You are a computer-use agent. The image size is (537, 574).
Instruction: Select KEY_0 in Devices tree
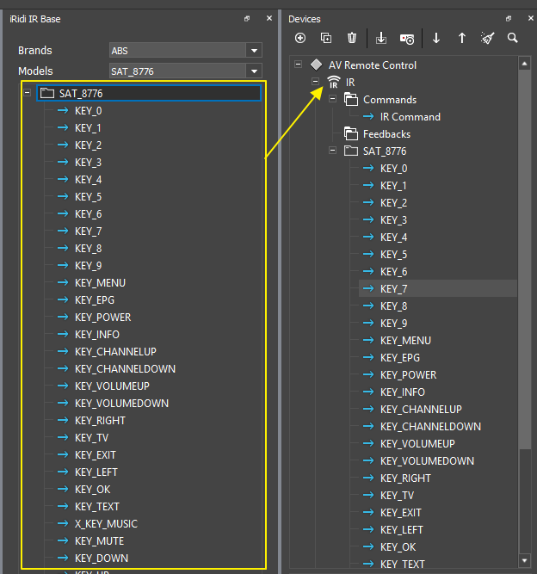point(393,169)
